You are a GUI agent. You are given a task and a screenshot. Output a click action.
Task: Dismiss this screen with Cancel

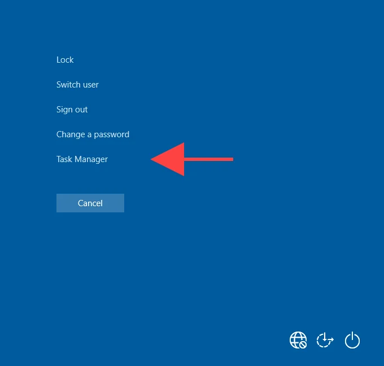(x=90, y=203)
